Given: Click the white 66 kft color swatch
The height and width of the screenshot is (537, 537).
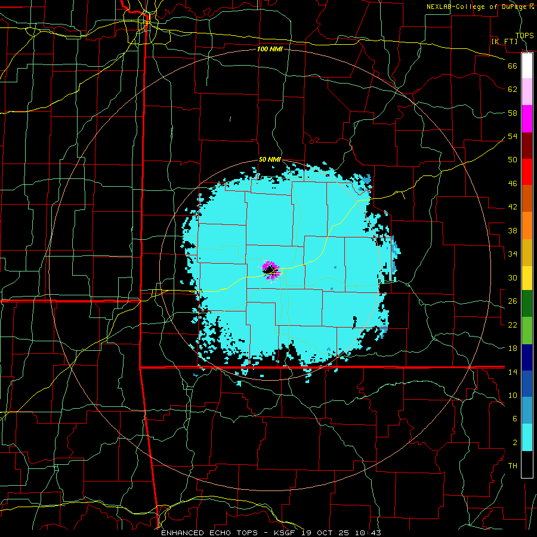Looking at the screenshot, I should (527, 66).
